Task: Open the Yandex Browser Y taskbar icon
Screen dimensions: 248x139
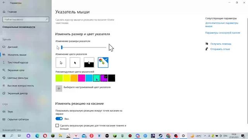Action: coord(76,136)
